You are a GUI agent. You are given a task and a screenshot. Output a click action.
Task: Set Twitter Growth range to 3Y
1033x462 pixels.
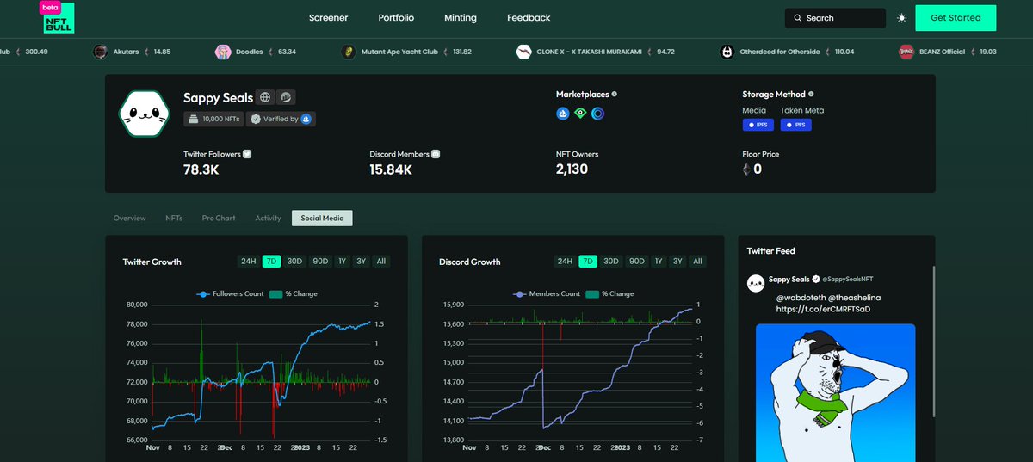point(362,261)
